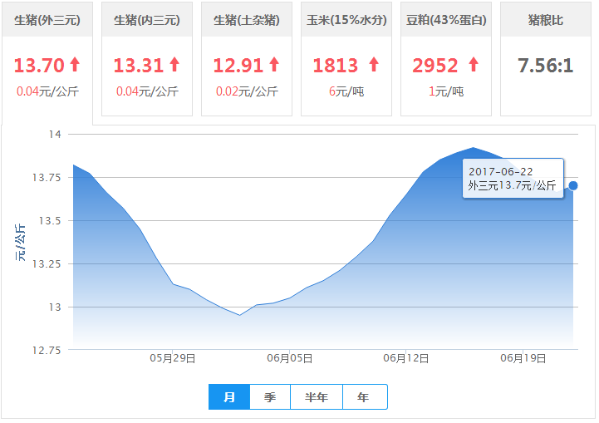Click the 2017-06-22 tooltip box
This screenshot has width=599, height=423.
[x=512, y=179]
